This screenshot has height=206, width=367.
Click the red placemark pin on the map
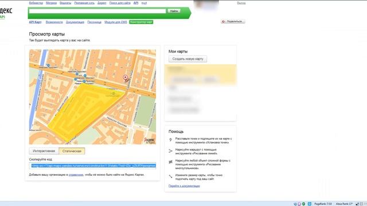tap(126, 78)
